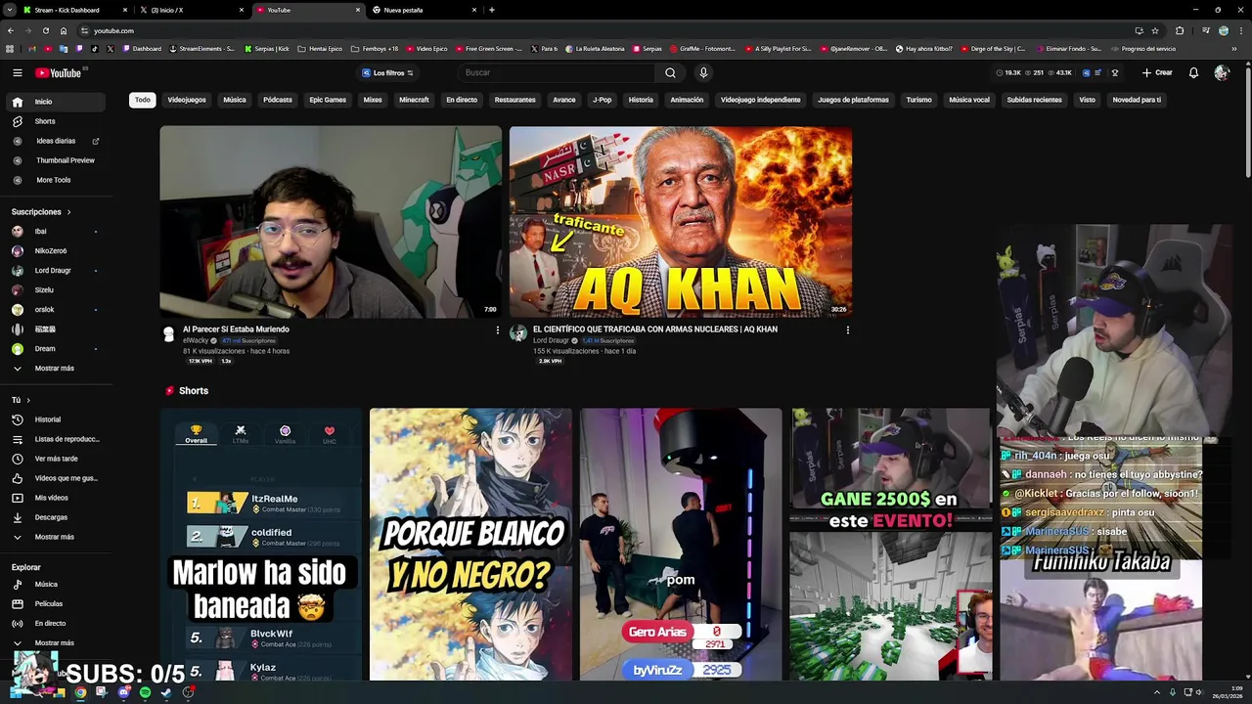This screenshot has height=704, width=1252.
Task: Open Descargas in the sidebar
Action: [x=55, y=517]
